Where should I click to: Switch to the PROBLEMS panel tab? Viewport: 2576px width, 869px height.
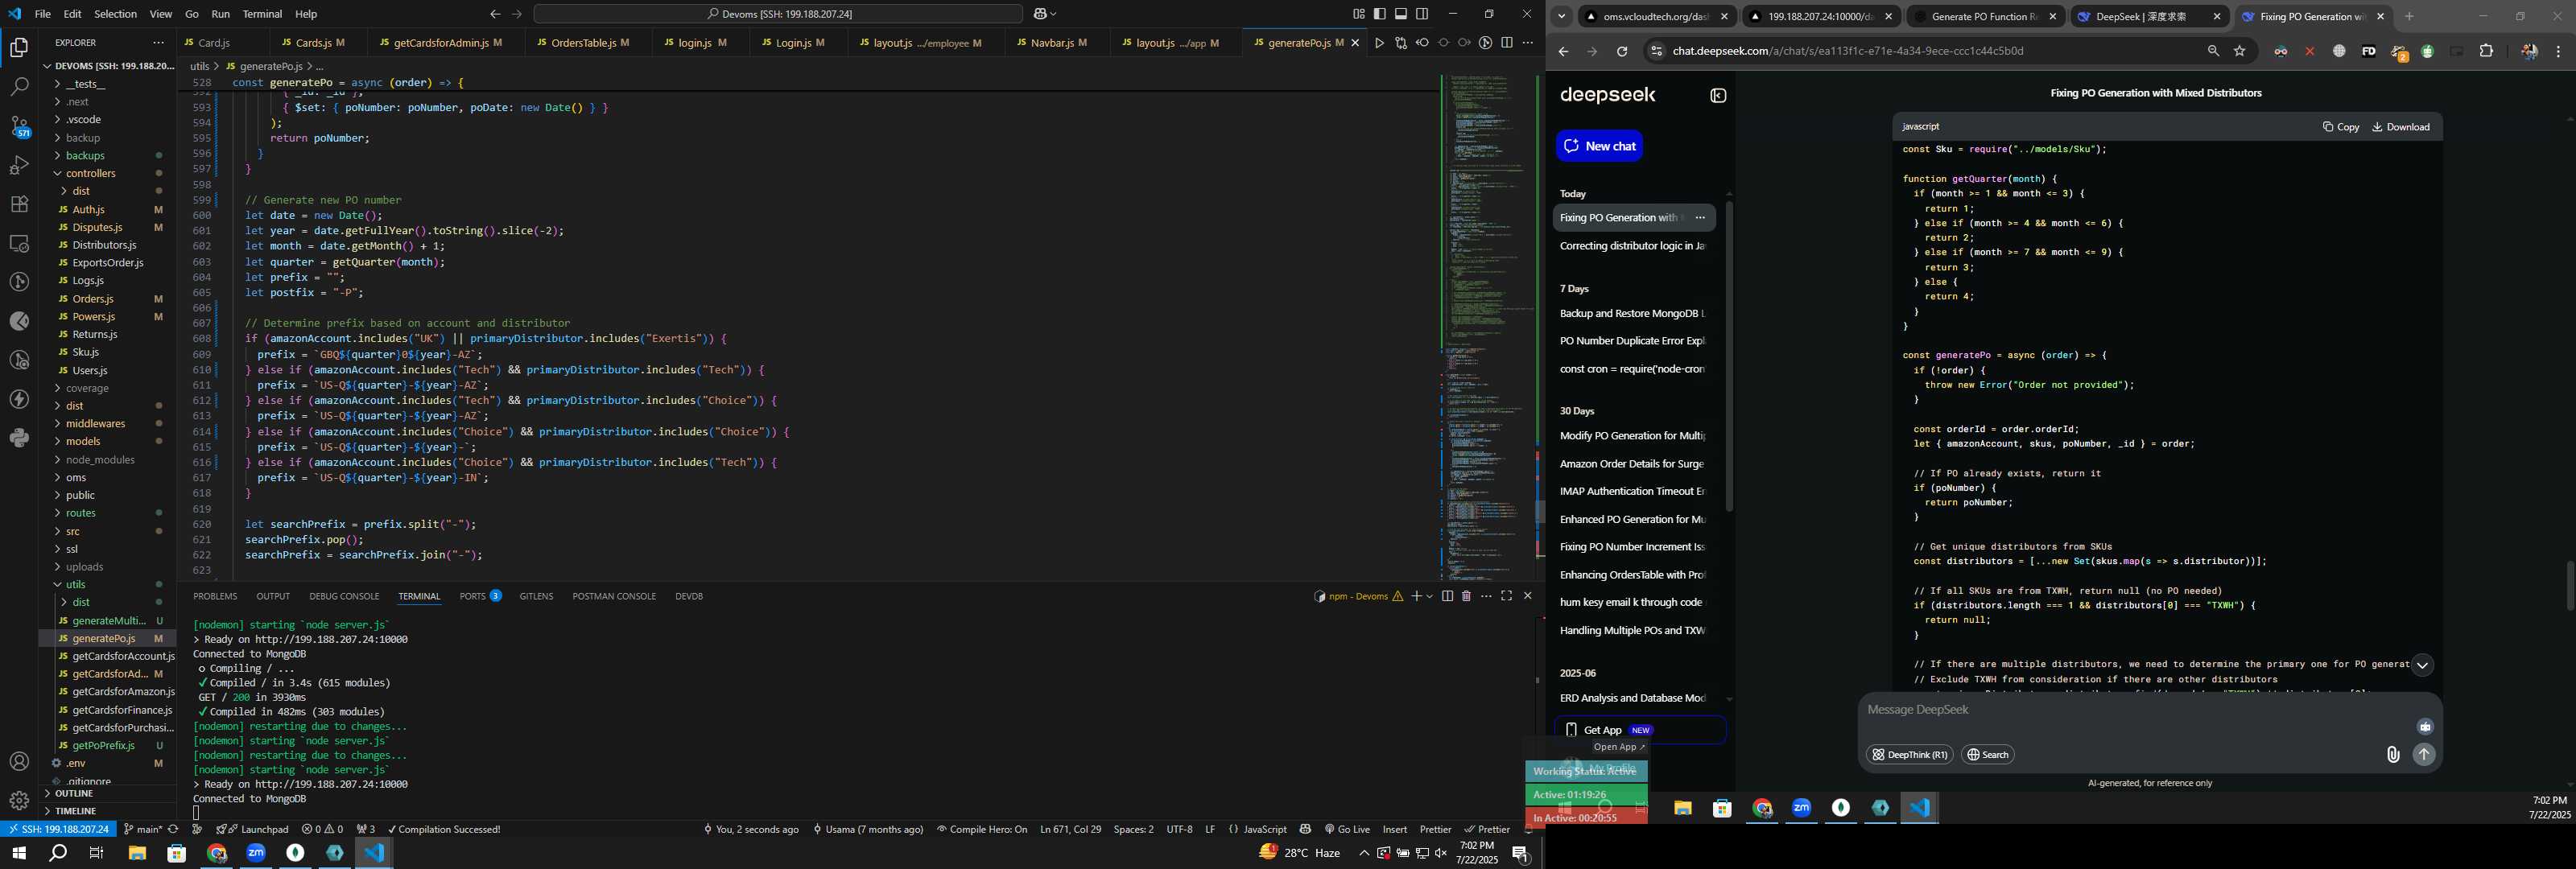point(215,596)
